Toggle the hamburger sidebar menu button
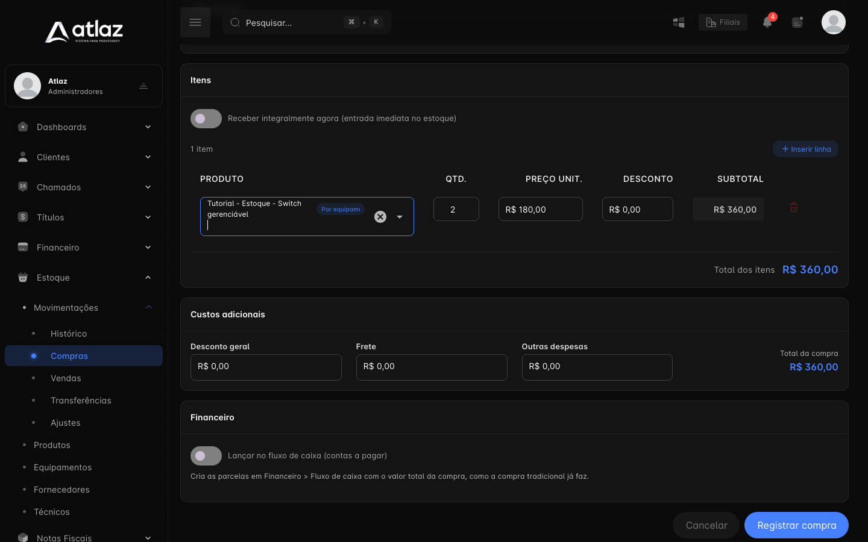The height and width of the screenshot is (542, 868). (x=195, y=22)
